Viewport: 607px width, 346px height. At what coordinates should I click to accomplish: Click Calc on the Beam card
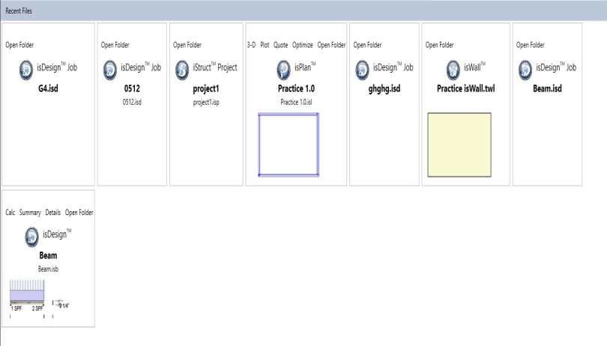pos(11,213)
